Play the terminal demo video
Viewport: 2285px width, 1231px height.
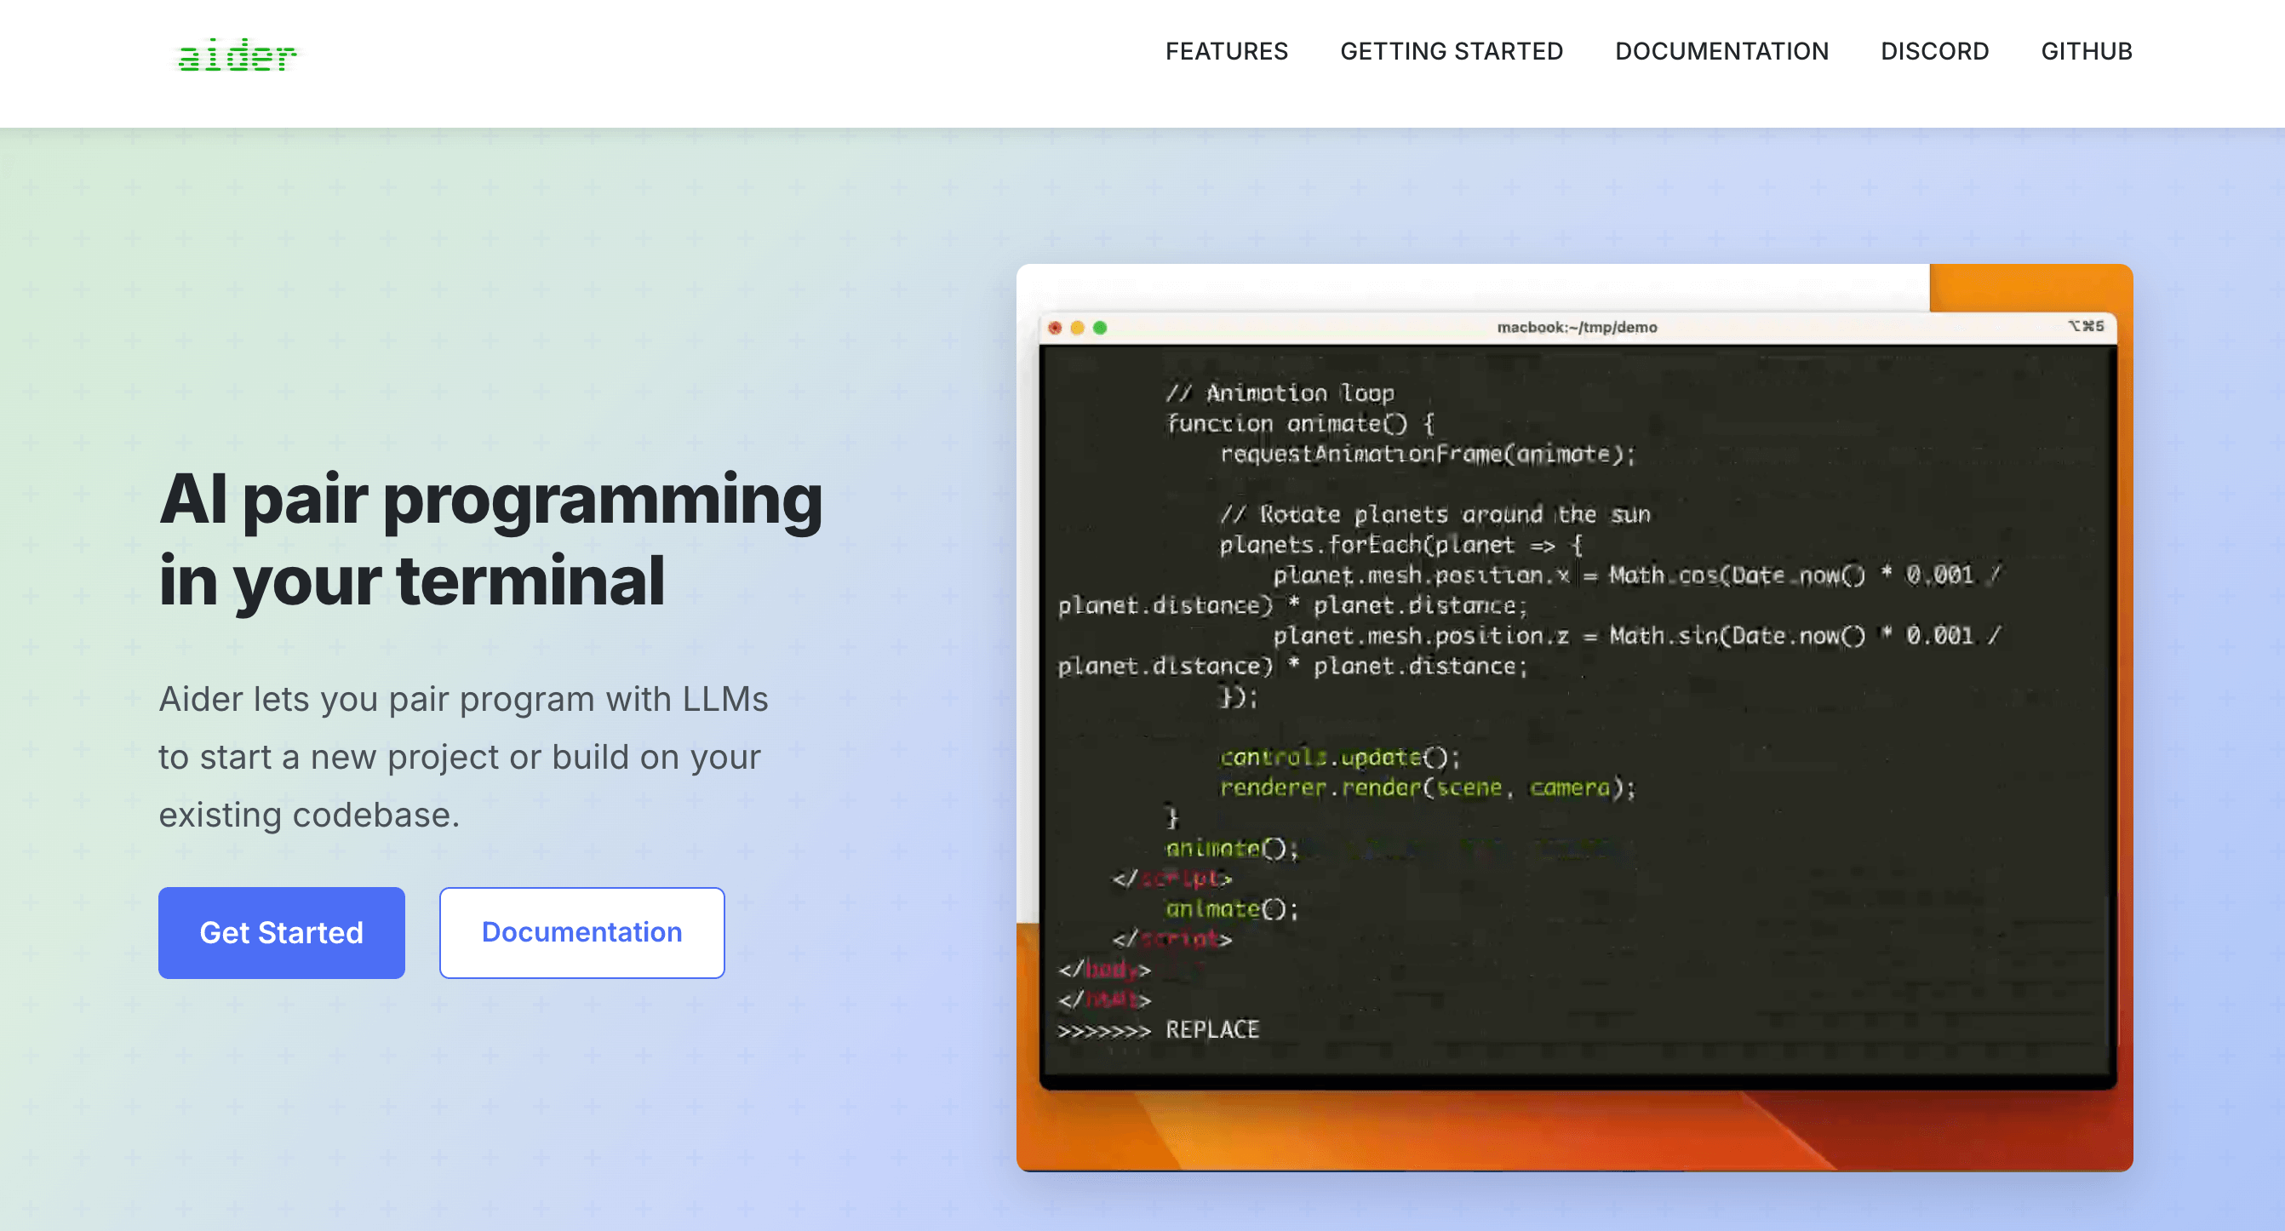pos(1574,717)
